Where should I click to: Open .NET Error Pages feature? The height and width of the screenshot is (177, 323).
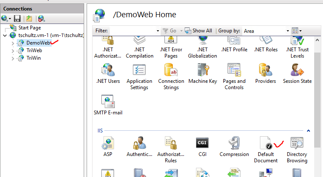click(171, 47)
